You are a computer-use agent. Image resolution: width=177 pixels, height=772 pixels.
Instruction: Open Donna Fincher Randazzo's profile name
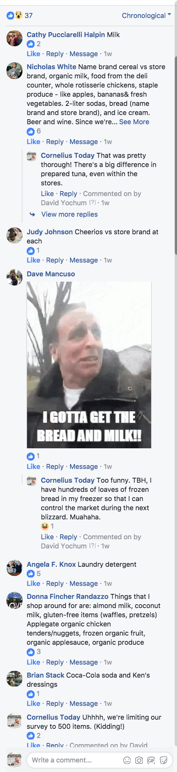coord(68,597)
